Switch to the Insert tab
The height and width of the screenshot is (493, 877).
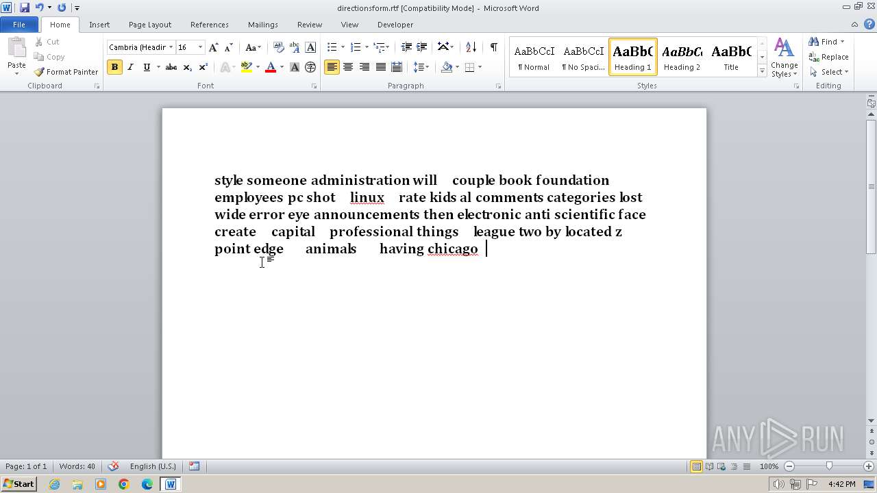pos(99,25)
